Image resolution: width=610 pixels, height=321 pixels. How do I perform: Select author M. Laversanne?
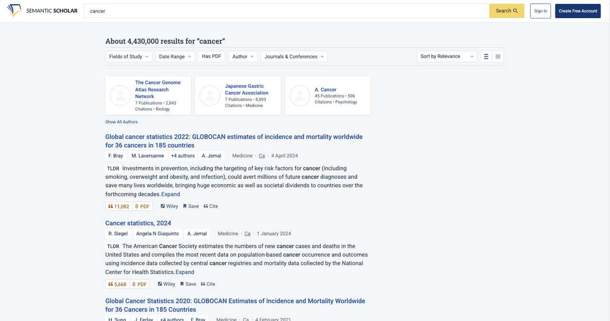pos(148,156)
